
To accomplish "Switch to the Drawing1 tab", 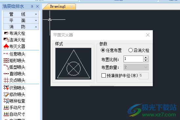I will (x=58, y=7).
